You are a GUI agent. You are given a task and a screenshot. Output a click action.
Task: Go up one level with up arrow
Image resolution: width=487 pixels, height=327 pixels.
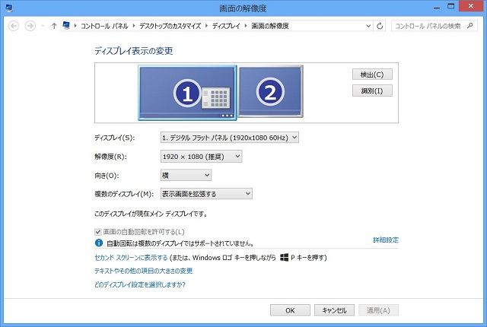click(54, 26)
